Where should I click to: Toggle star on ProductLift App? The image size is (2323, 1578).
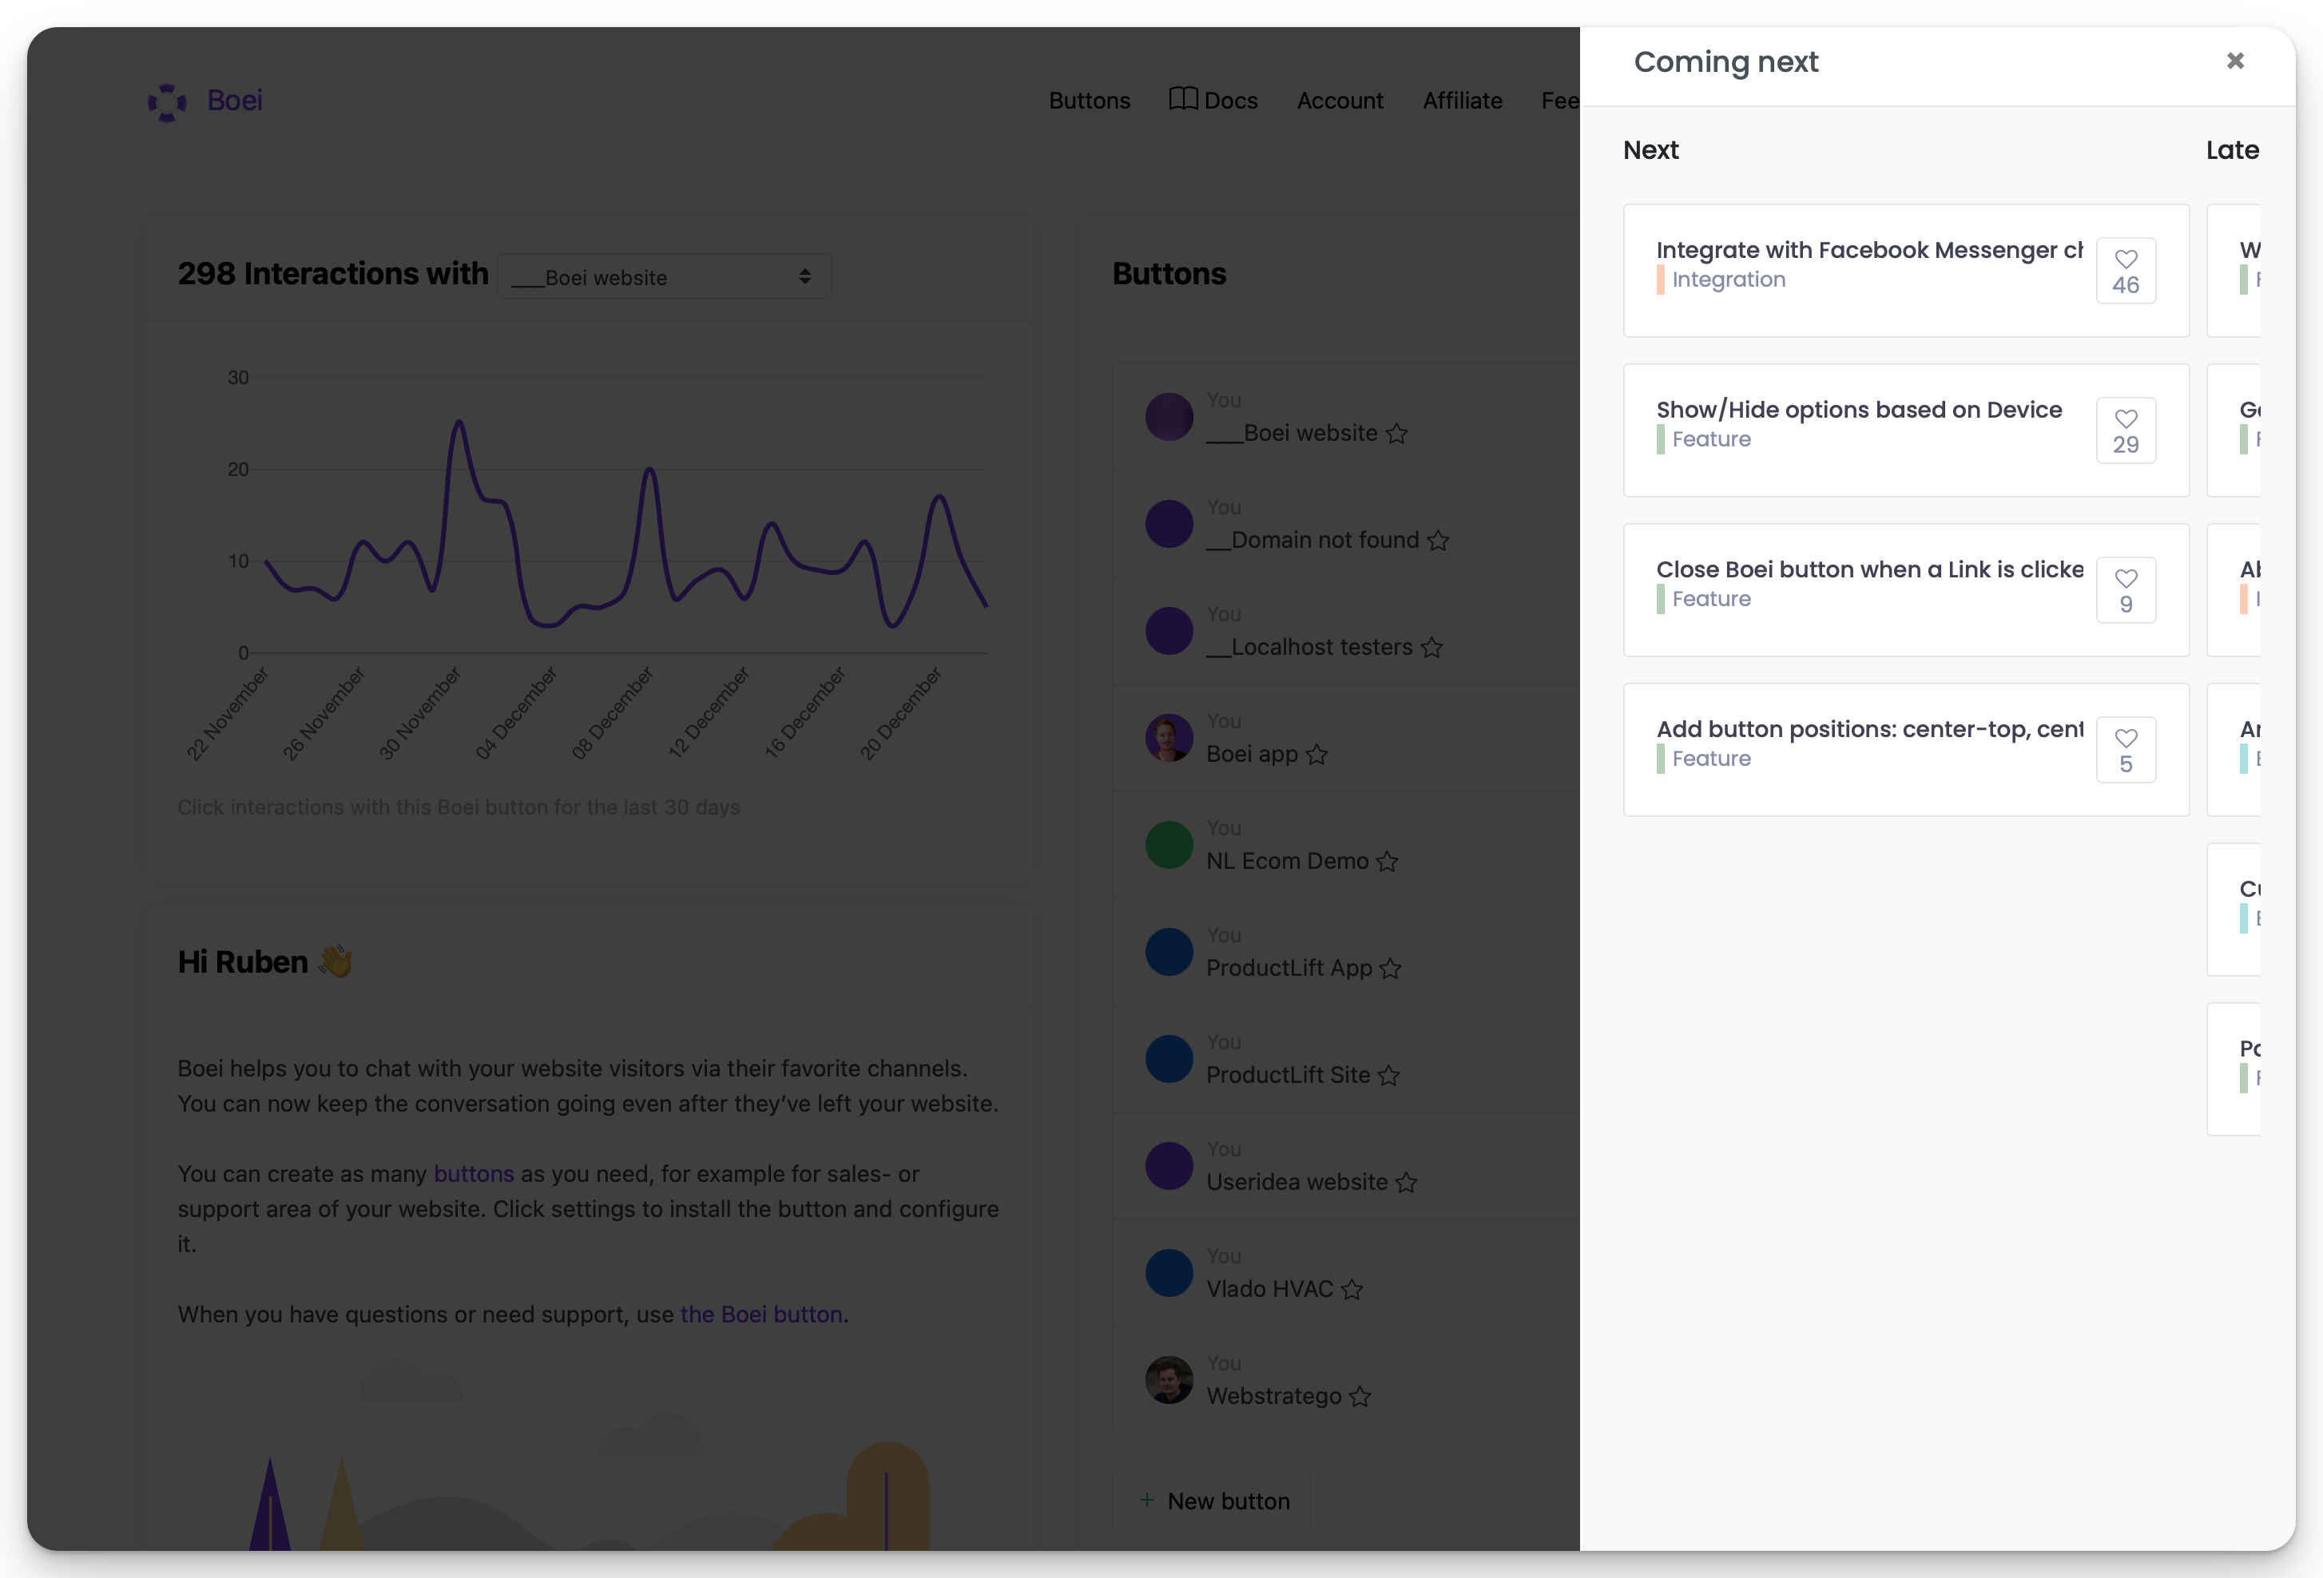pyautogui.click(x=1391, y=969)
